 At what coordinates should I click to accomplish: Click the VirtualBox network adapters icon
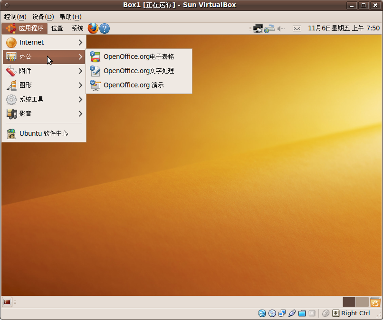click(282, 313)
